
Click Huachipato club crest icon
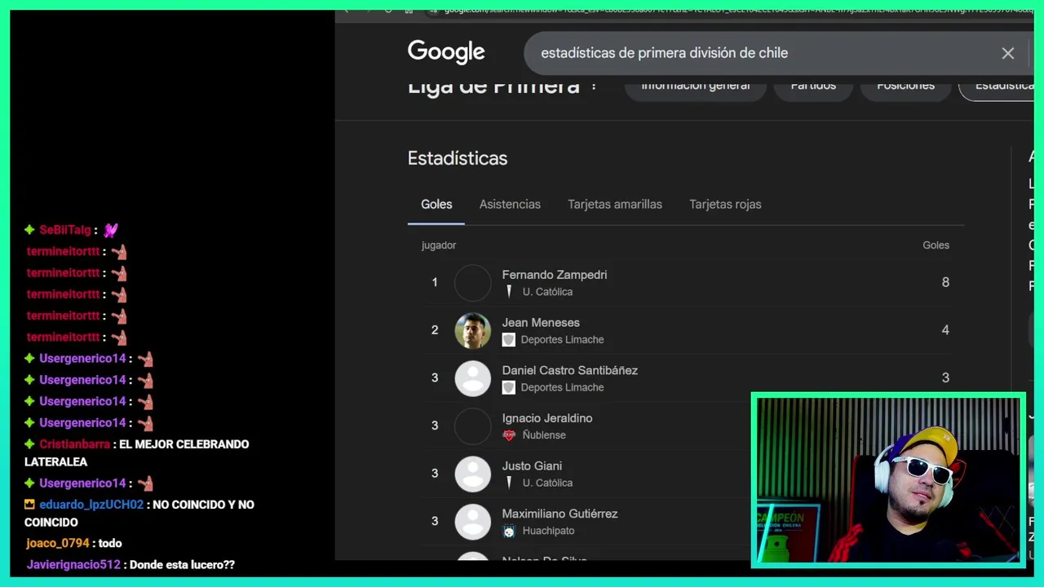[x=509, y=531]
